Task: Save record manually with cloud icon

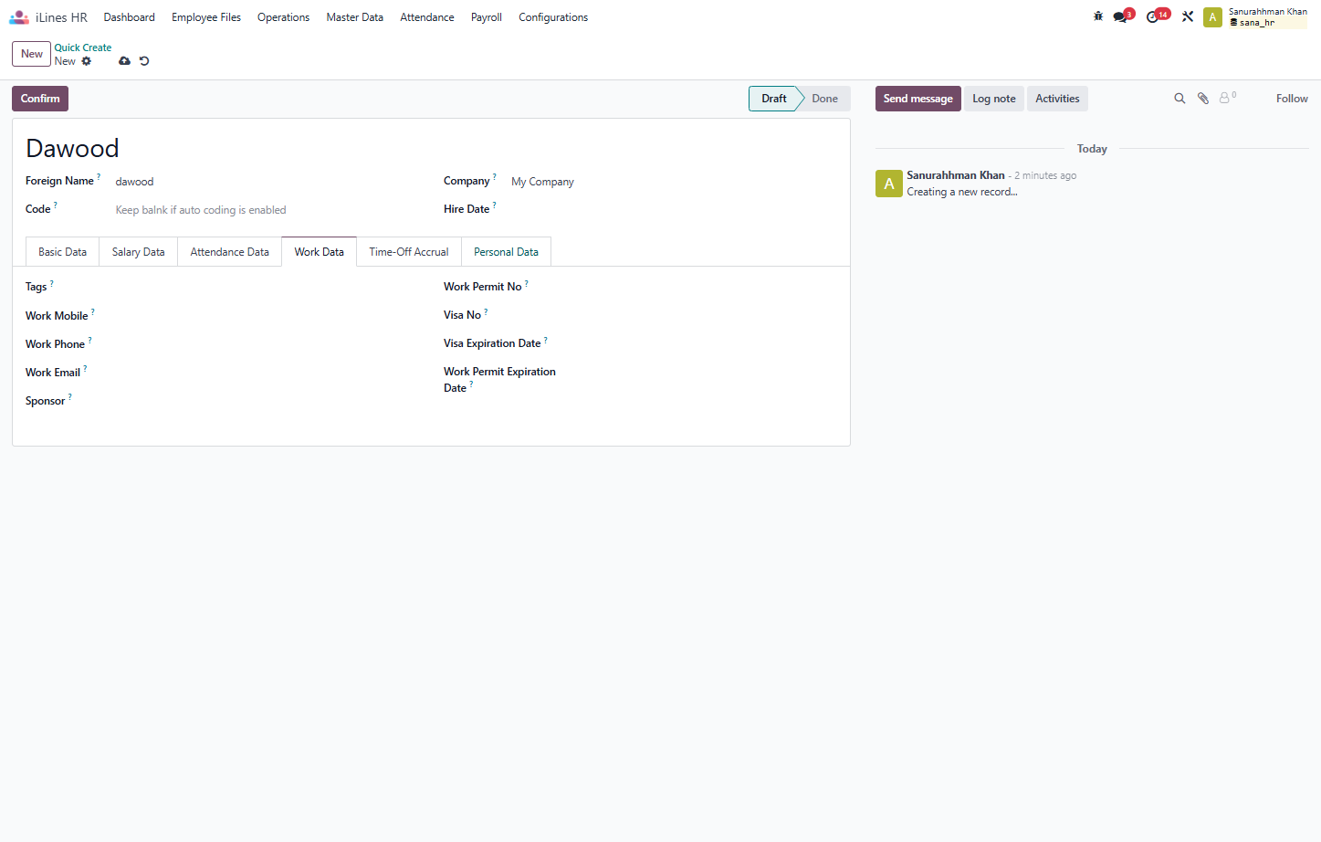Action: click(124, 61)
